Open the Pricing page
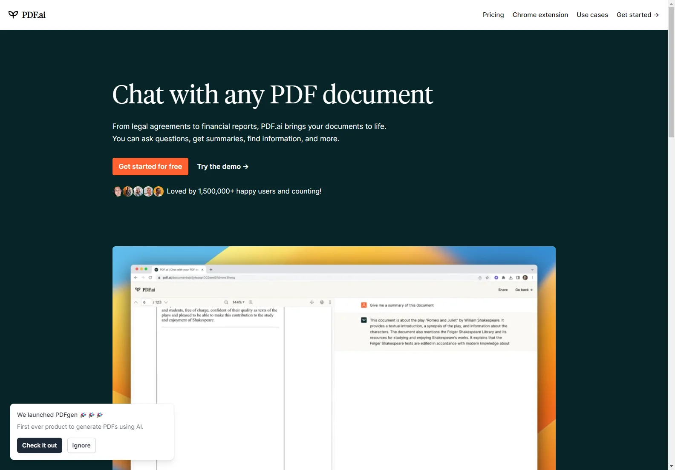Image resolution: width=675 pixels, height=470 pixels. click(493, 15)
